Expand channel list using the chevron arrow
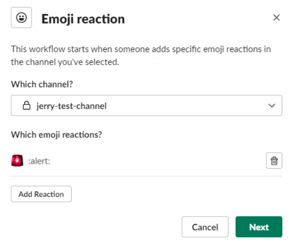This screenshot has width=294, height=247. pos(272,105)
